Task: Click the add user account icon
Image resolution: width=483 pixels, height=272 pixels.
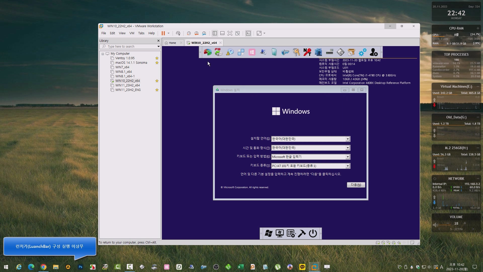Action: click(x=374, y=52)
